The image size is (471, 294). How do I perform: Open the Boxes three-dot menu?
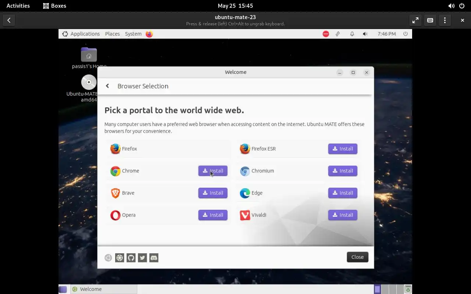[445, 20]
